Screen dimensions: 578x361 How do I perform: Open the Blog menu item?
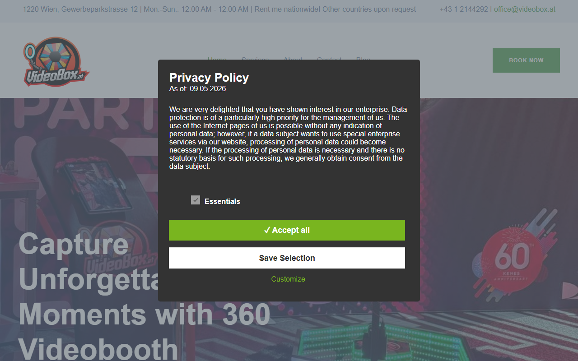click(363, 59)
